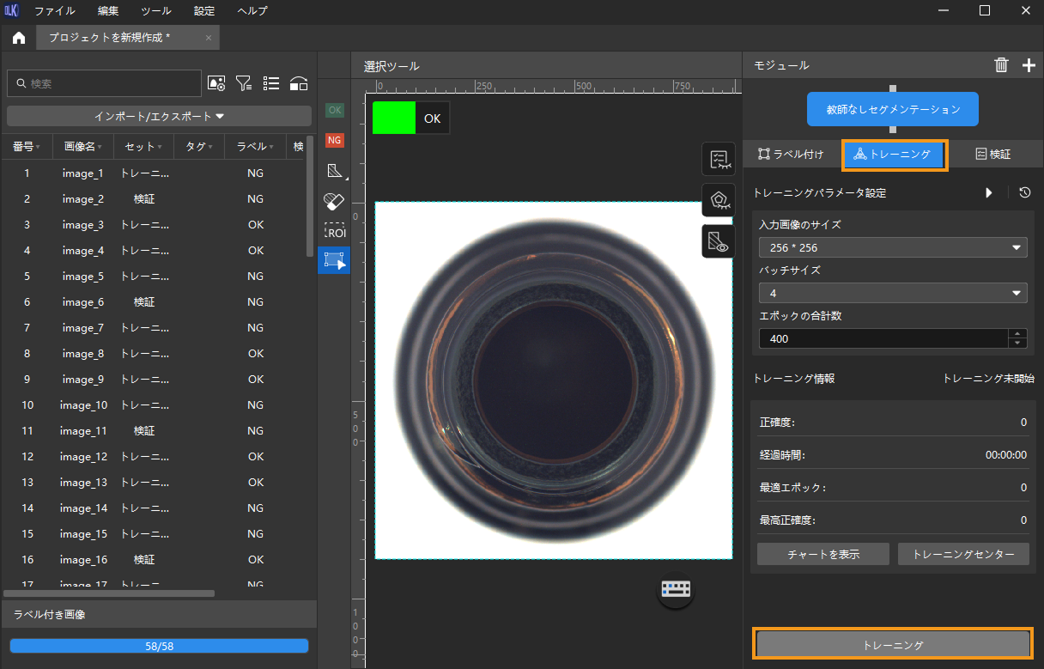Reset training parameters via history icon
The image size is (1044, 669).
1024,193
